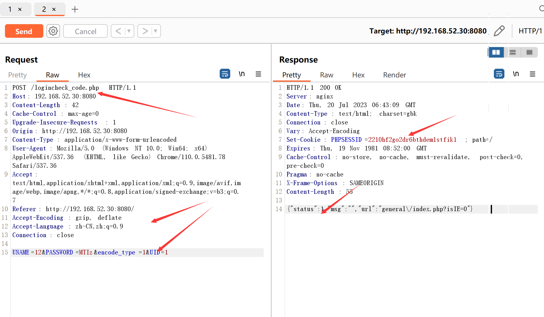Open the Request Raw view tab

coord(53,75)
